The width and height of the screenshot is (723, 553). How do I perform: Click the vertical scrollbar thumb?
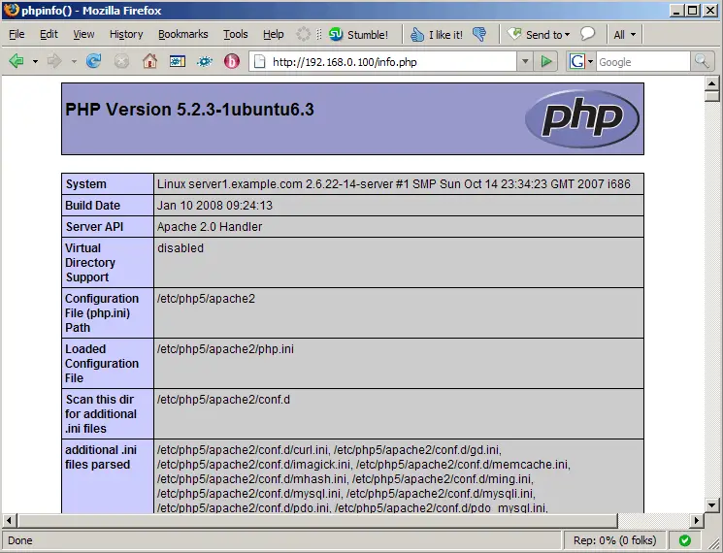pyautogui.click(x=711, y=96)
